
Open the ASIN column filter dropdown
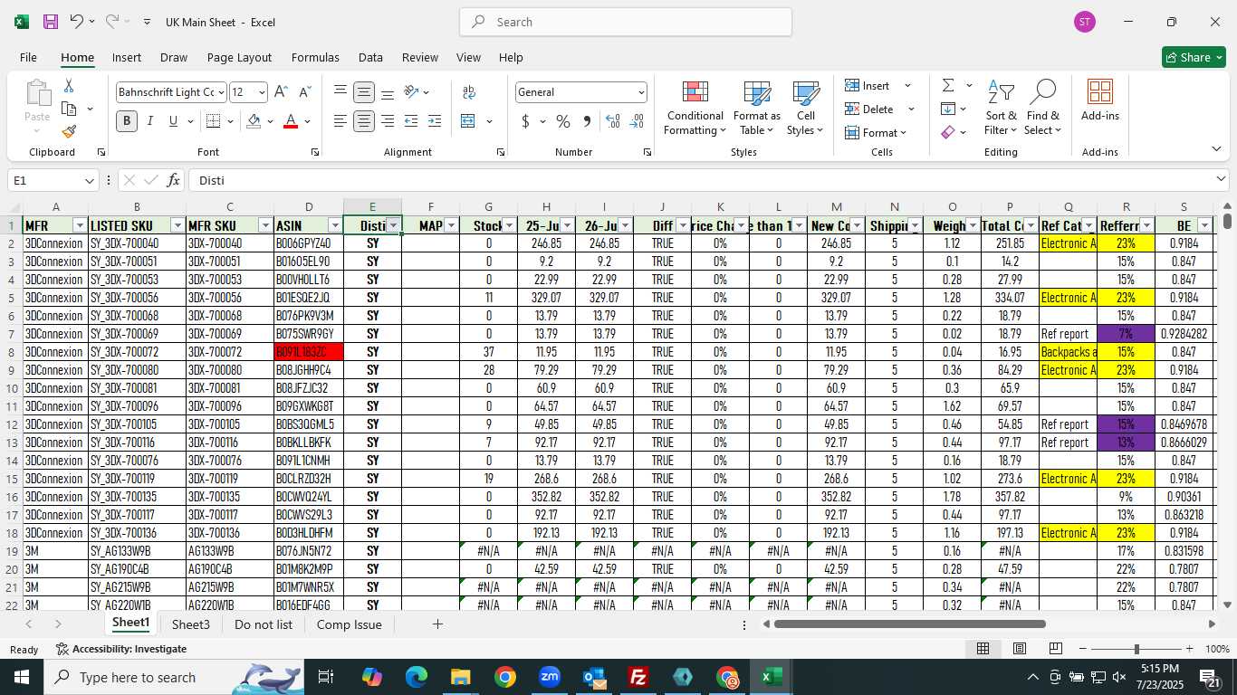coord(335,225)
